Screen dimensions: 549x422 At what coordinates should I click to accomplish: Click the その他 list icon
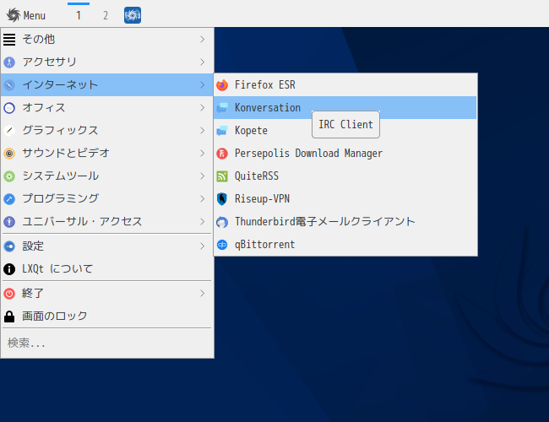point(9,40)
